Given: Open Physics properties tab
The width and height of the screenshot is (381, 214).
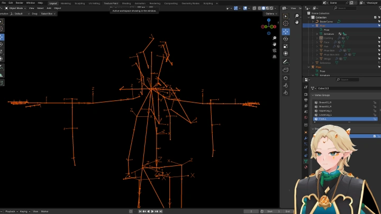Looking at the screenshot, I should pos(306,150).
